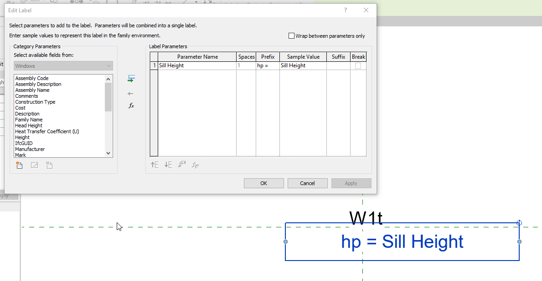Move parameter down in the label list
Viewport: 542px width, 281px height.
tap(168, 165)
